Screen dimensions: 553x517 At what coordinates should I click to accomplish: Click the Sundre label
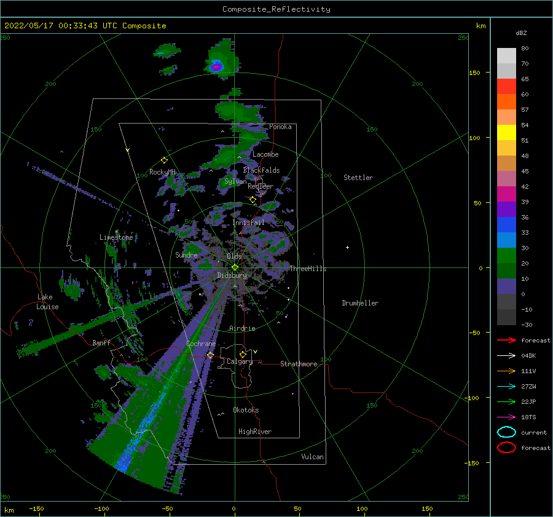[186, 255]
